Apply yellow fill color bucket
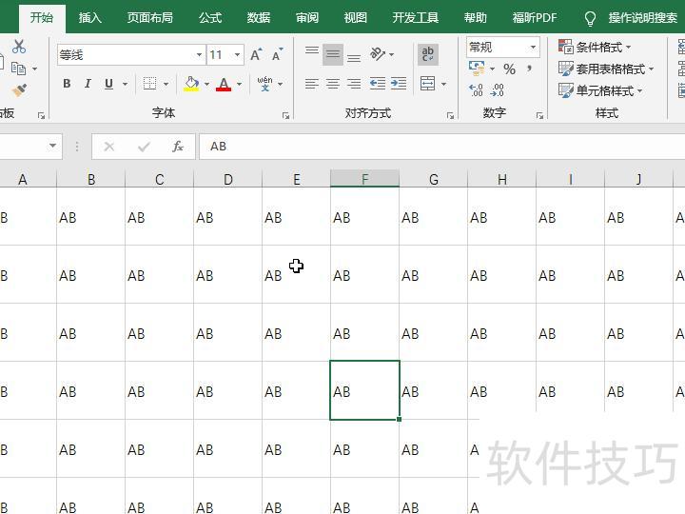Screen dimensions: 685x514 click(191, 84)
